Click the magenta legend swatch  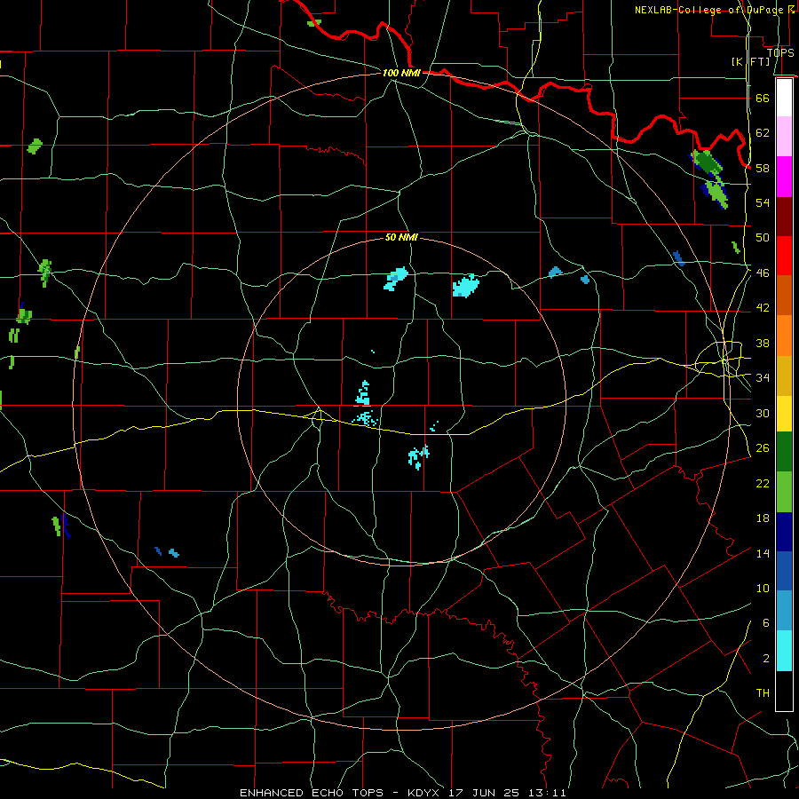pyautogui.click(x=784, y=177)
